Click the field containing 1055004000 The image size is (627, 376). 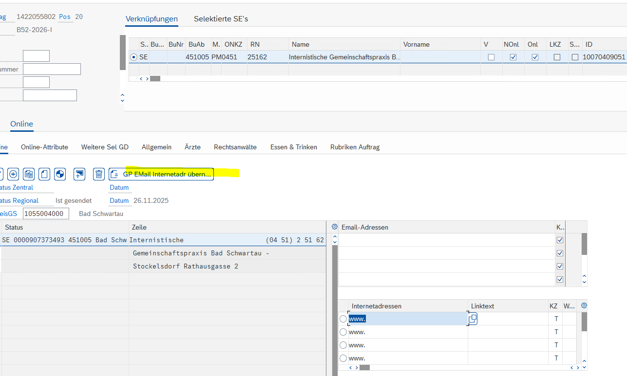point(46,214)
